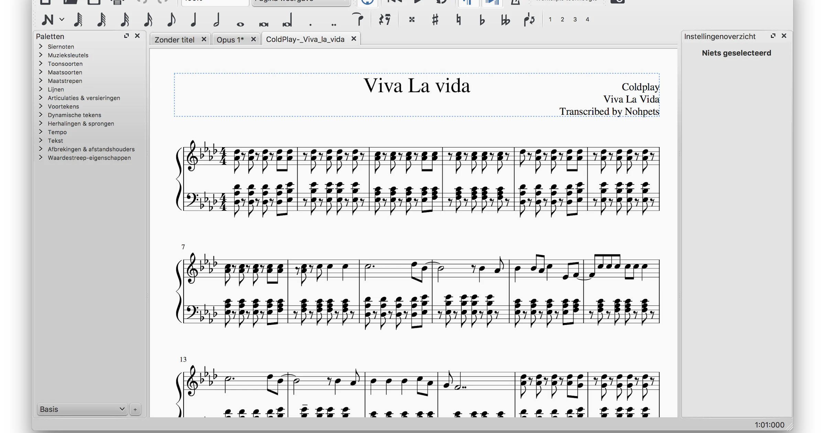The width and height of the screenshot is (825, 433).
Task: Expand the Muzieksleutels palette
Action: [x=41, y=55]
